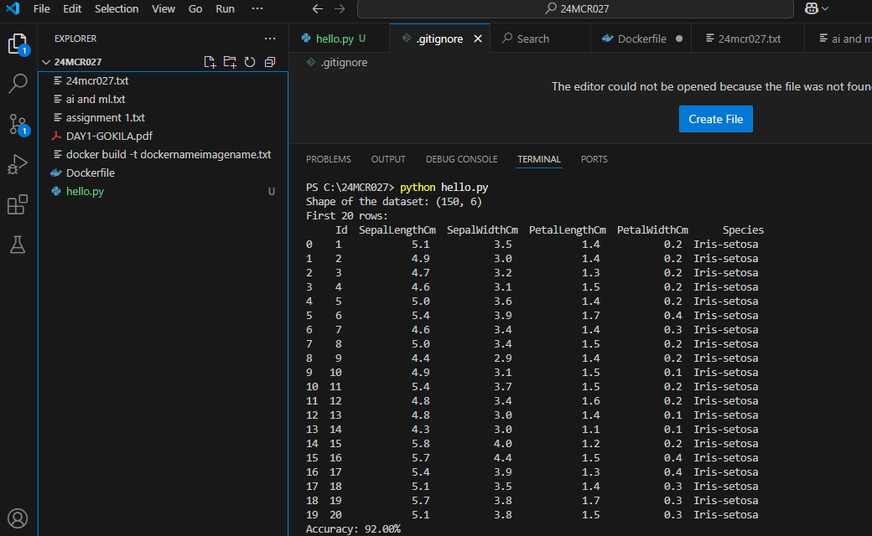The width and height of the screenshot is (872, 536).
Task: Open the Run and Debug view
Action: point(18,164)
